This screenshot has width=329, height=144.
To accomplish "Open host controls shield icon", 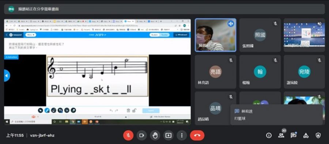I will [318, 135].
